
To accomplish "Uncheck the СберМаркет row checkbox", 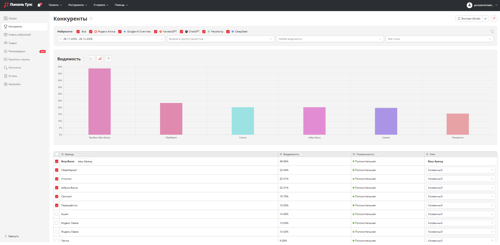I will [x=57, y=170].
